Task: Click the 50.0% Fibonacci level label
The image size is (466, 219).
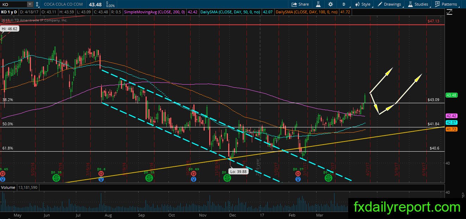Action: (x=8, y=124)
